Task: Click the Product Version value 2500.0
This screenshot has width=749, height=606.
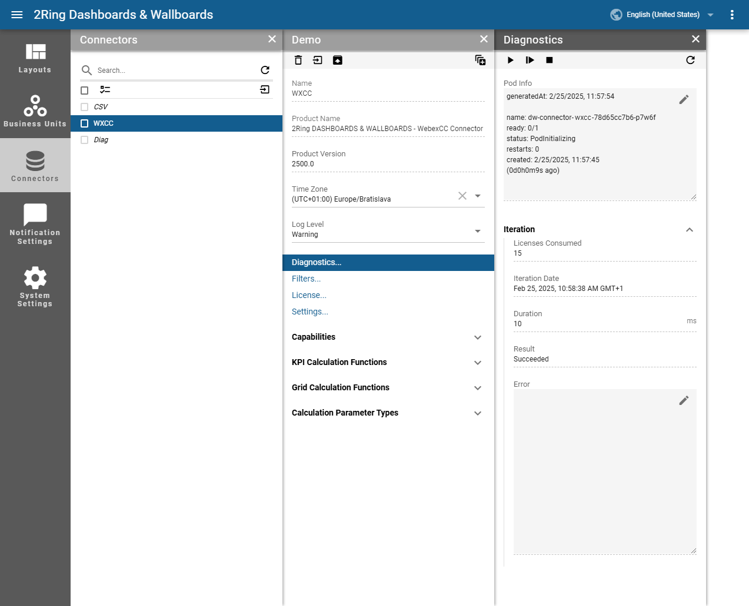Action: (x=303, y=164)
